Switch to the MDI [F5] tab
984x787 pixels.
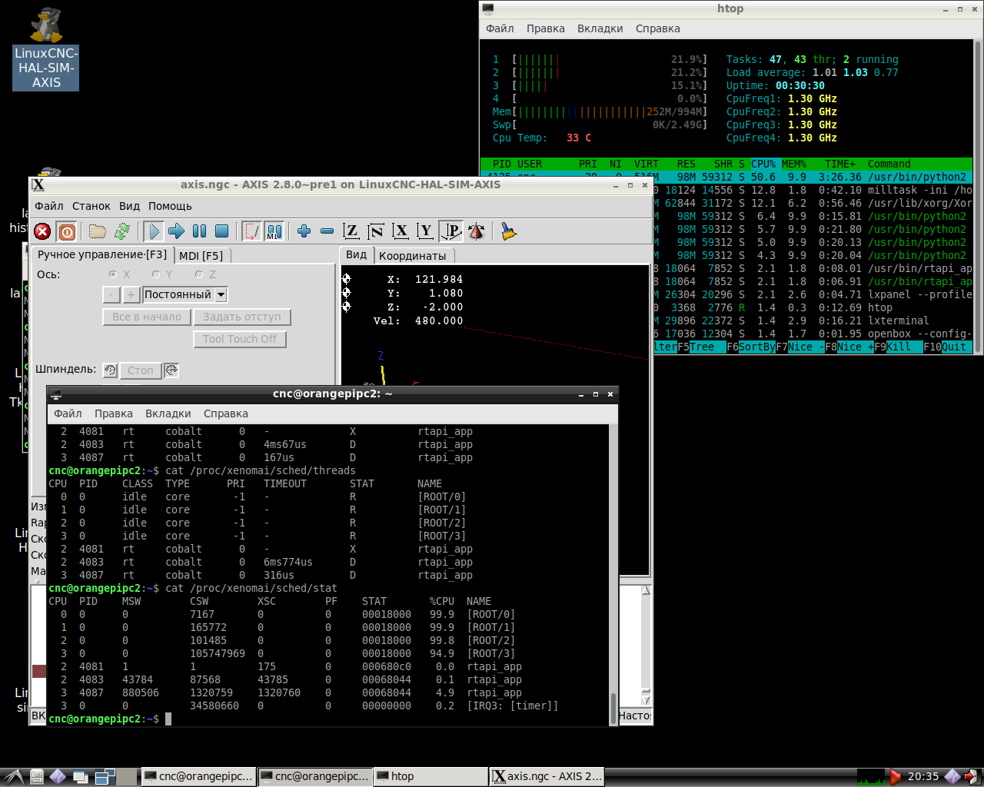[201, 255]
